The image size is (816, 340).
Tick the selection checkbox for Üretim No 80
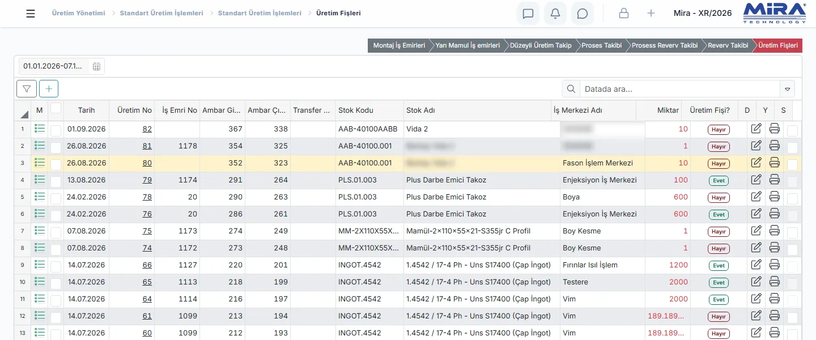coord(56,164)
